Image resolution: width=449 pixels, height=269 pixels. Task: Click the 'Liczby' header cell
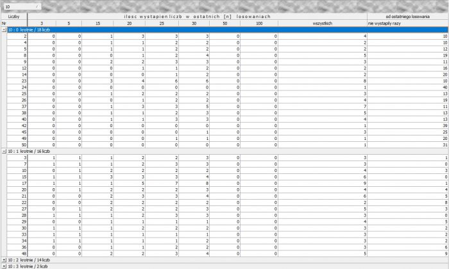[x=14, y=17]
